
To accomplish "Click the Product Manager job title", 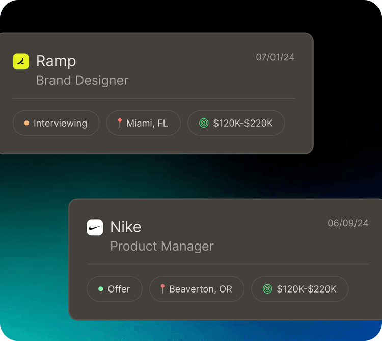I will tap(162, 246).
